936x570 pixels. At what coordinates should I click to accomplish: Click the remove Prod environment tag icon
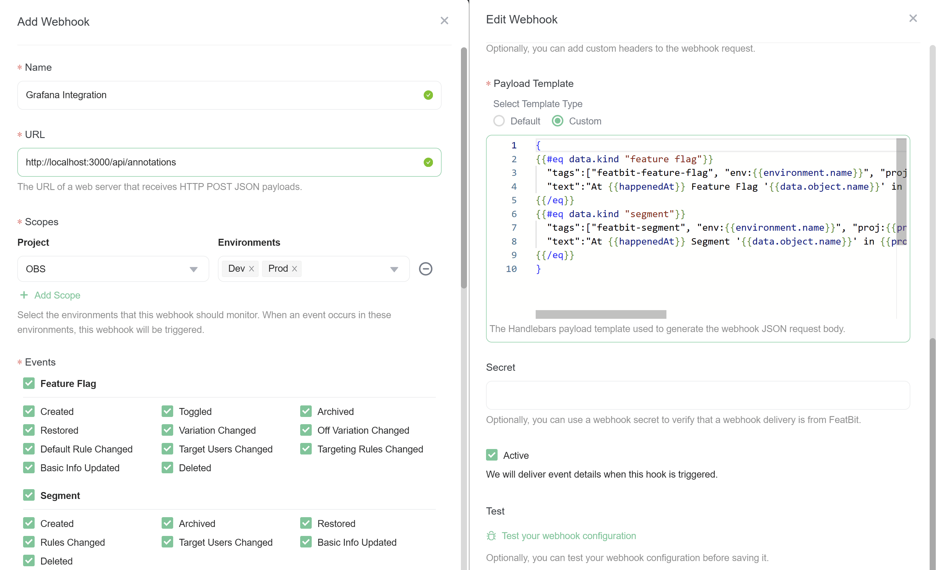[294, 268]
